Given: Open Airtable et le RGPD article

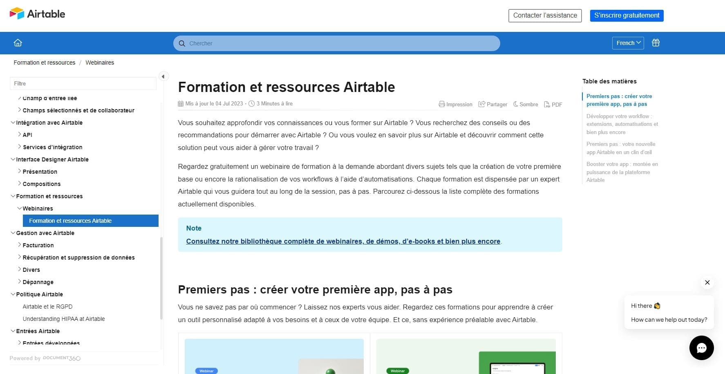Looking at the screenshot, I should (47, 307).
